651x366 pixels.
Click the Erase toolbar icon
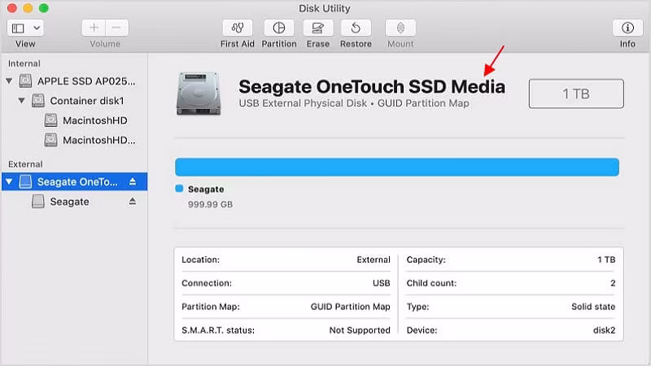317,28
